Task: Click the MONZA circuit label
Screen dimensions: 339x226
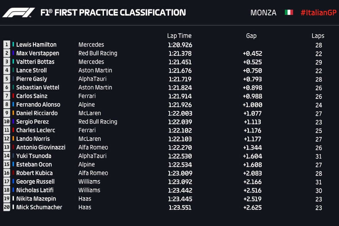Action: click(x=263, y=13)
